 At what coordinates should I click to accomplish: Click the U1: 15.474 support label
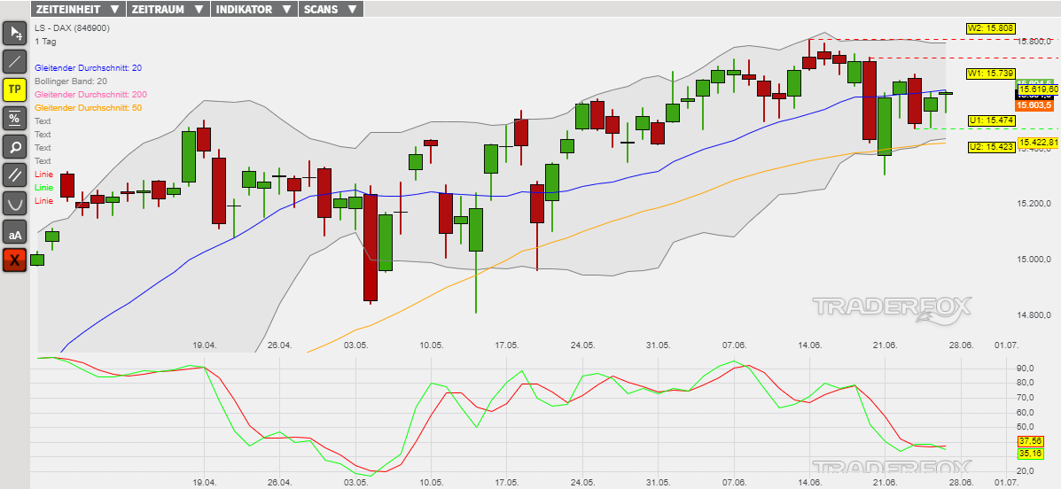pyautogui.click(x=991, y=120)
